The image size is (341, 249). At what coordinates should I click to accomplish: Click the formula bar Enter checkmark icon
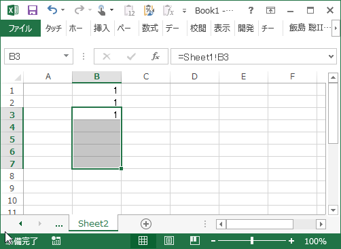point(131,56)
